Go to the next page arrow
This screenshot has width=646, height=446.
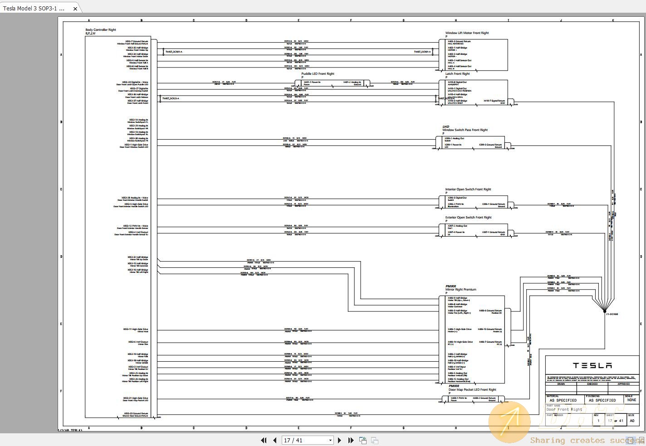tap(339, 440)
